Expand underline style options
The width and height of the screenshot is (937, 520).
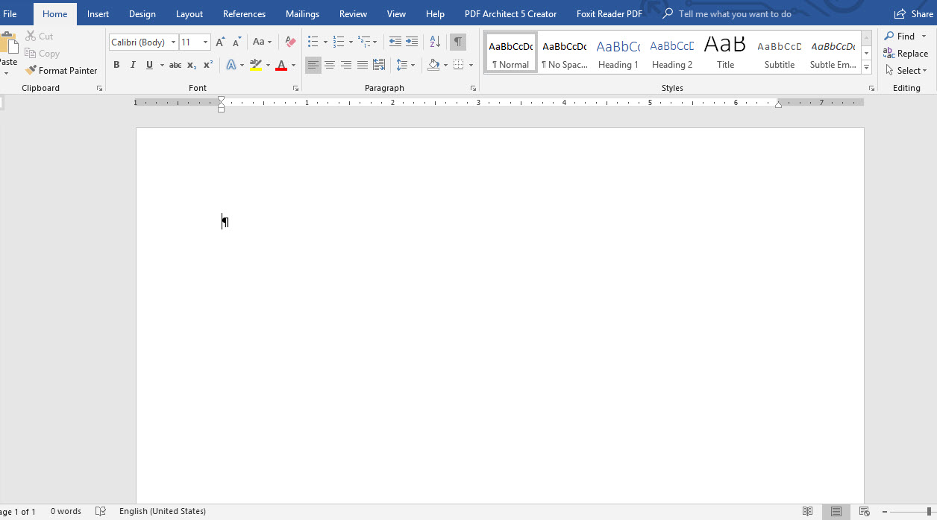click(162, 65)
